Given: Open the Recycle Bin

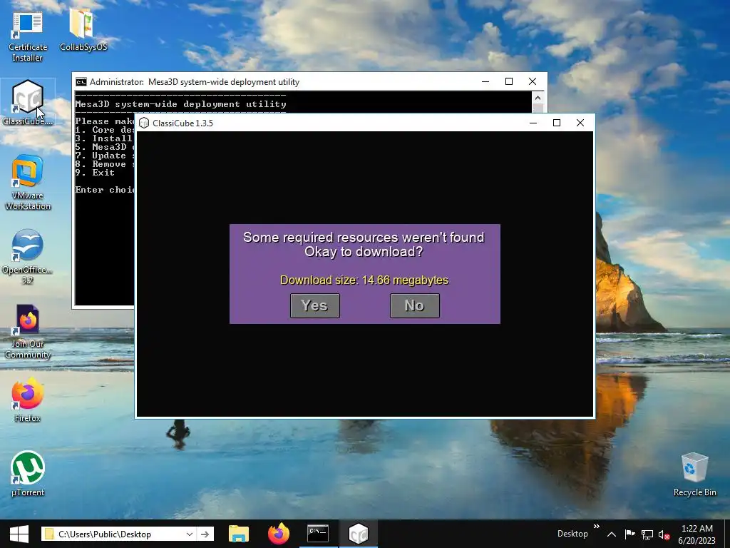Looking at the screenshot, I should click(x=694, y=475).
